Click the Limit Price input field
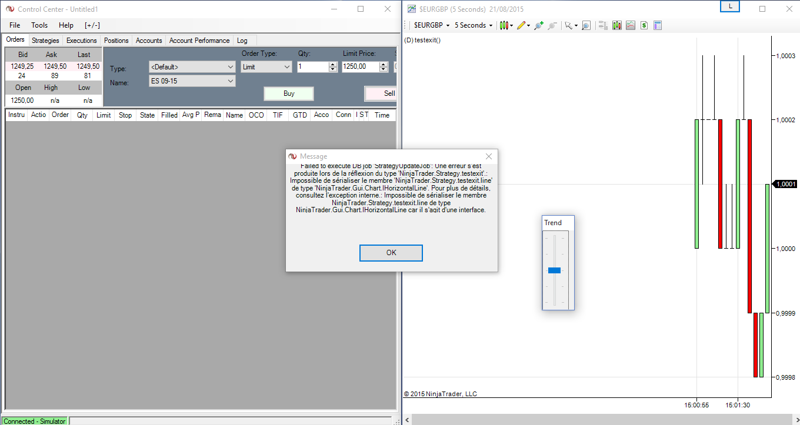800x425 pixels. 361,67
